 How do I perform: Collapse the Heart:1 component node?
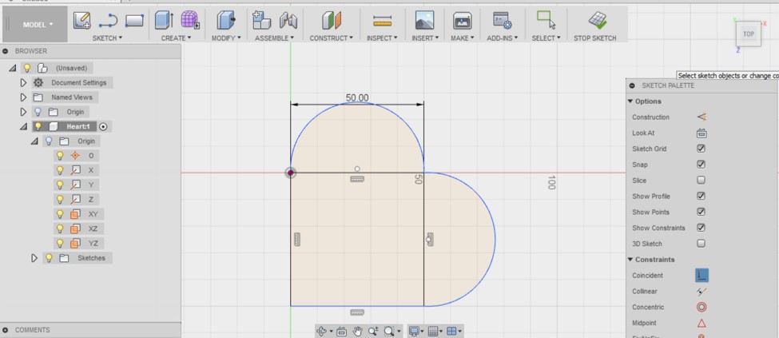coord(23,127)
